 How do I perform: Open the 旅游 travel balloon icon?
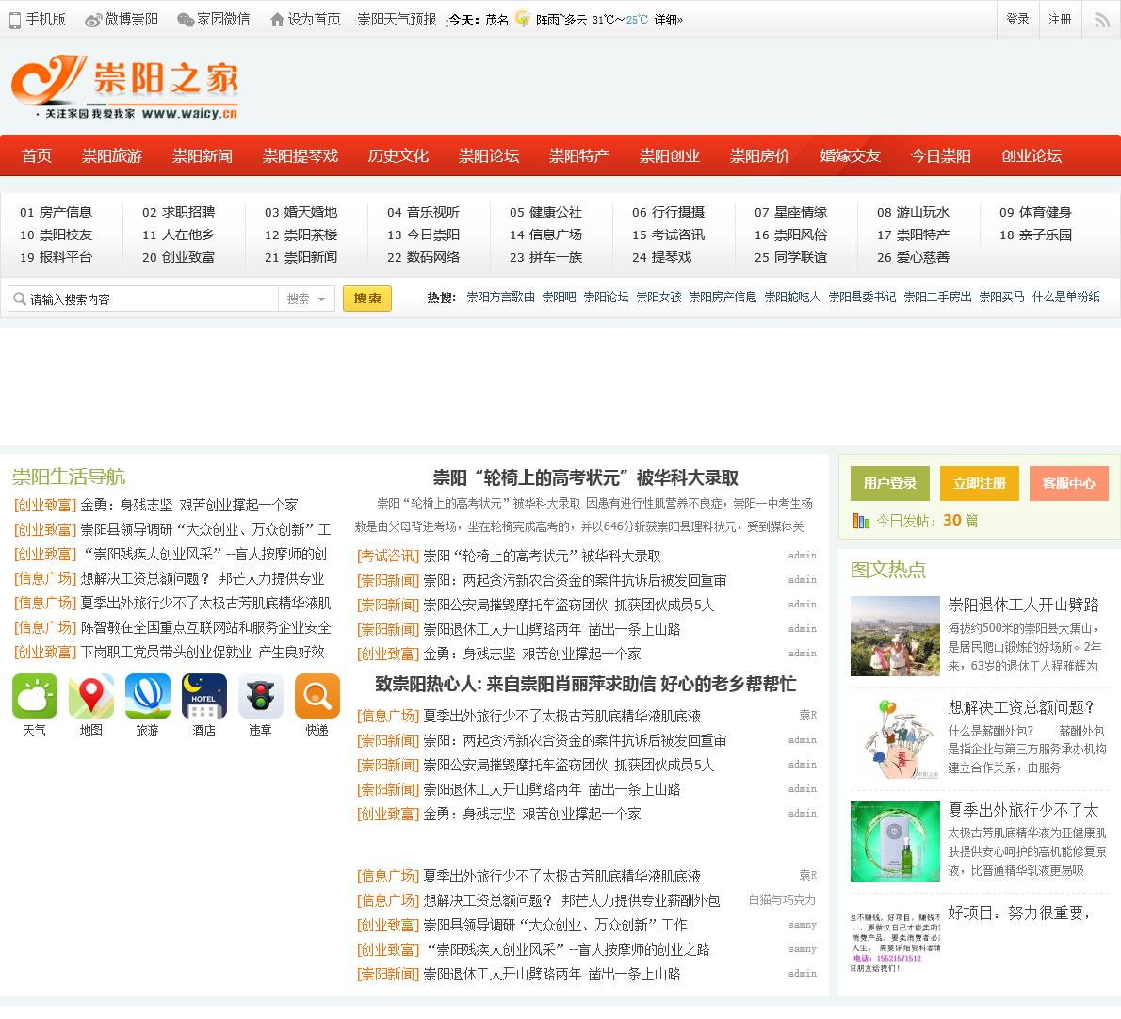coord(147,696)
